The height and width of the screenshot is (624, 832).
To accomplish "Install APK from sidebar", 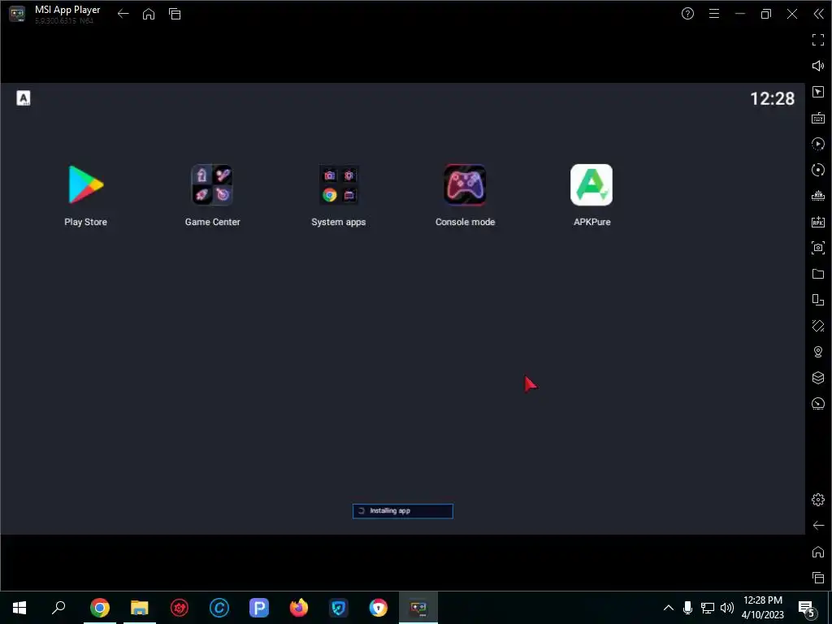I will coord(818,222).
